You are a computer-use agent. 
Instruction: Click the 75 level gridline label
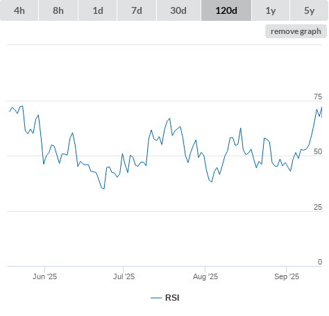[318, 97]
